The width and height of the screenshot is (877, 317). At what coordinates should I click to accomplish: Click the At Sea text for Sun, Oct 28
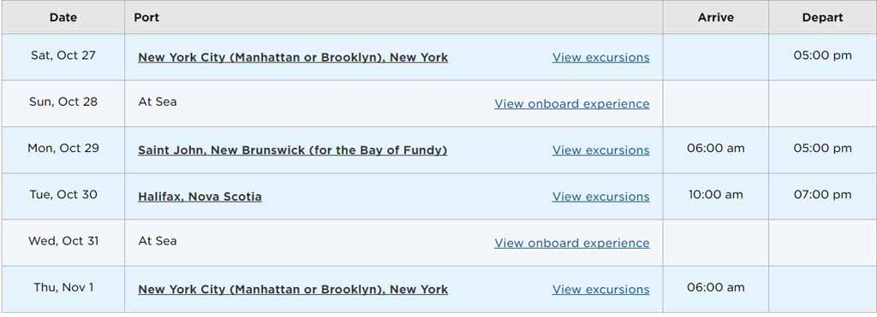click(158, 102)
